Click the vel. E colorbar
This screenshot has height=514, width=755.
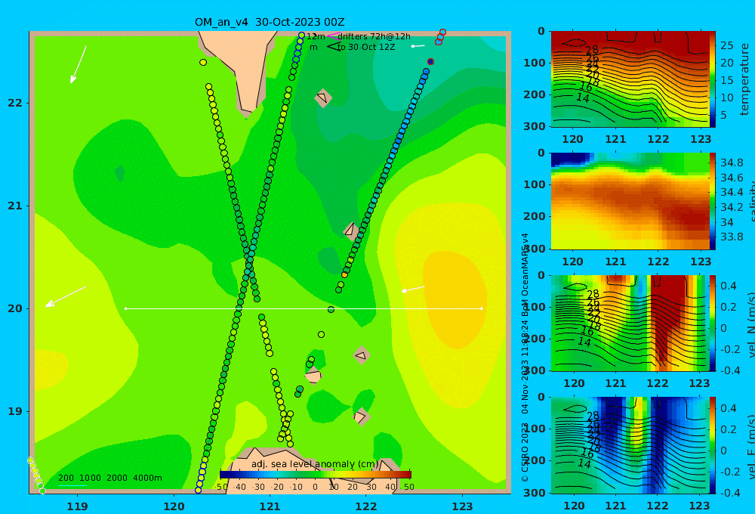click(x=713, y=445)
